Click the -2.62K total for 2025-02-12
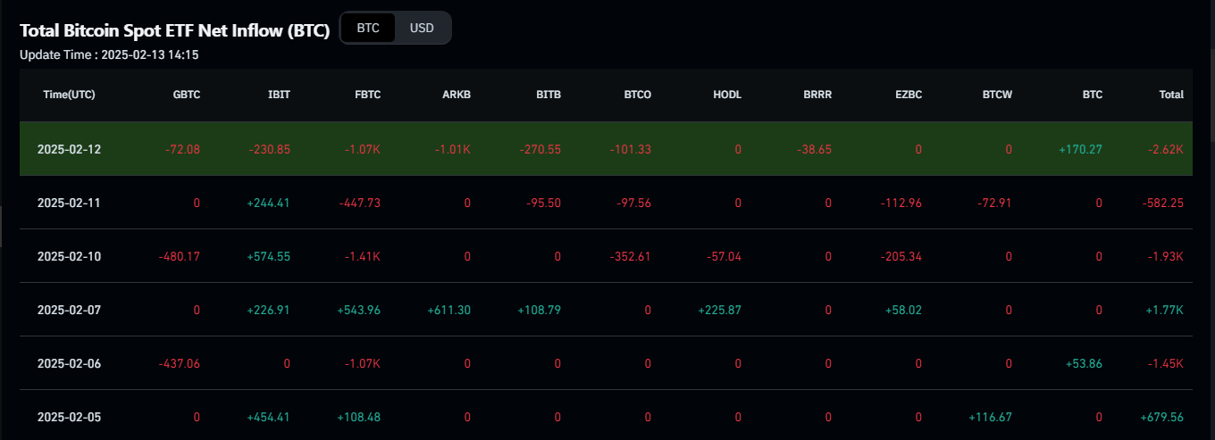The width and height of the screenshot is (1215, 440). pyautogui.click(x=1166, y=149)
